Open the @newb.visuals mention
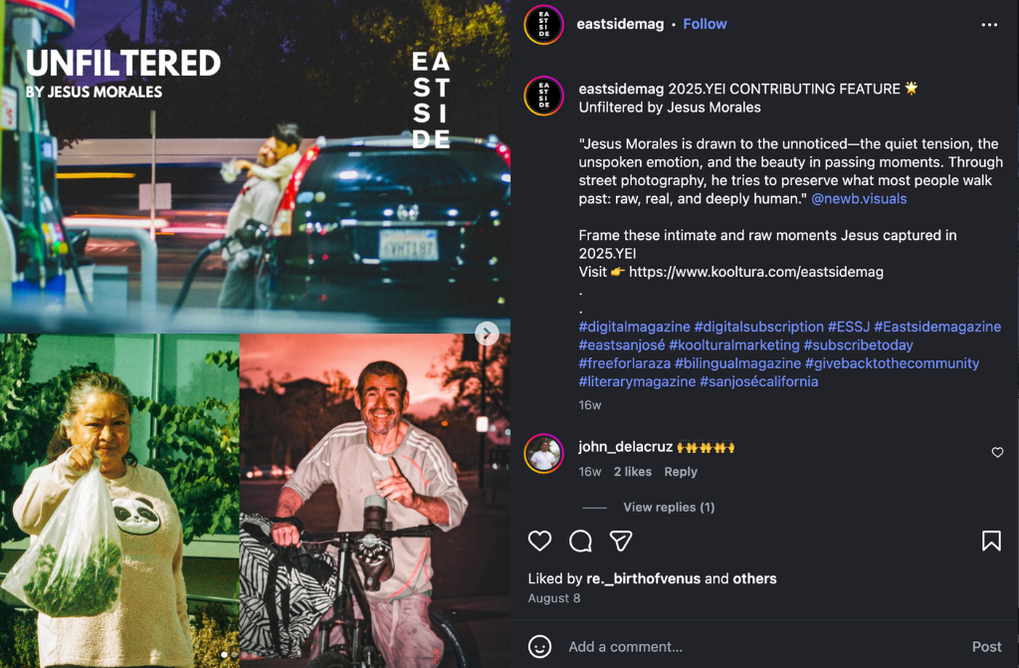 pyautogui.click(x=859, y=198)
